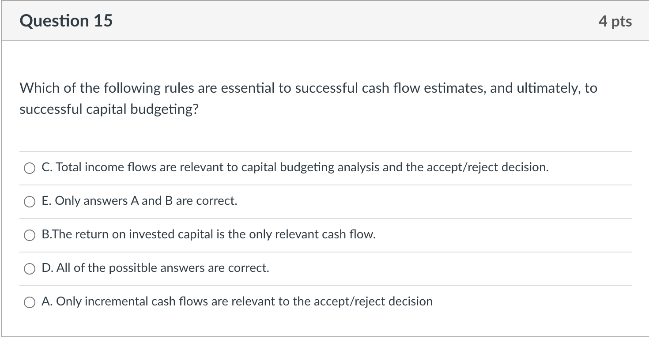
Task: Click the question prompt text
Action: coord(308,98)
